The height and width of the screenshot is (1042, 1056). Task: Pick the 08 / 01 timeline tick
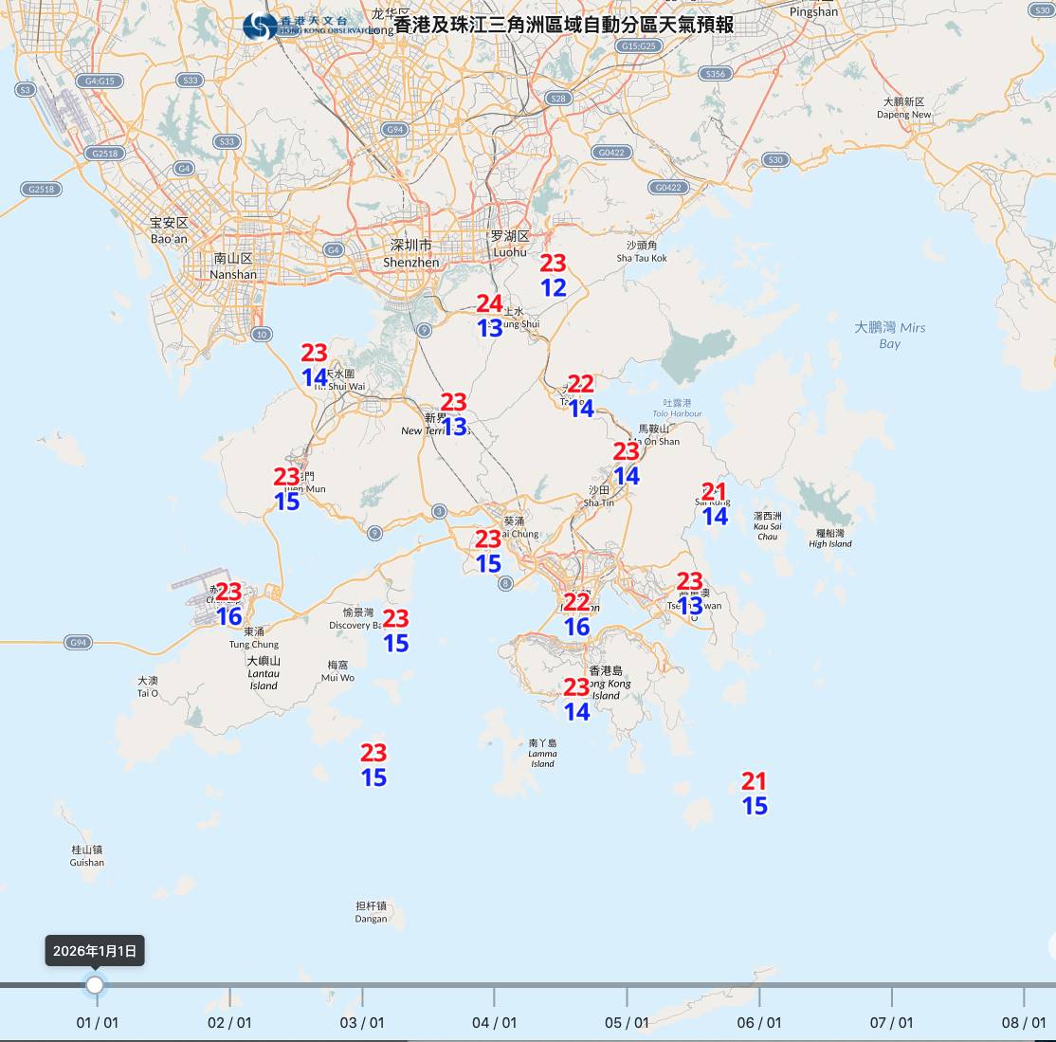coord(1023,1022)
